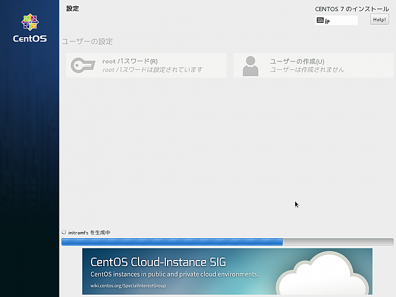Click 'root パスワードは設定されています' status text
Screen dimensions: 396x297
tap(152, 70)
